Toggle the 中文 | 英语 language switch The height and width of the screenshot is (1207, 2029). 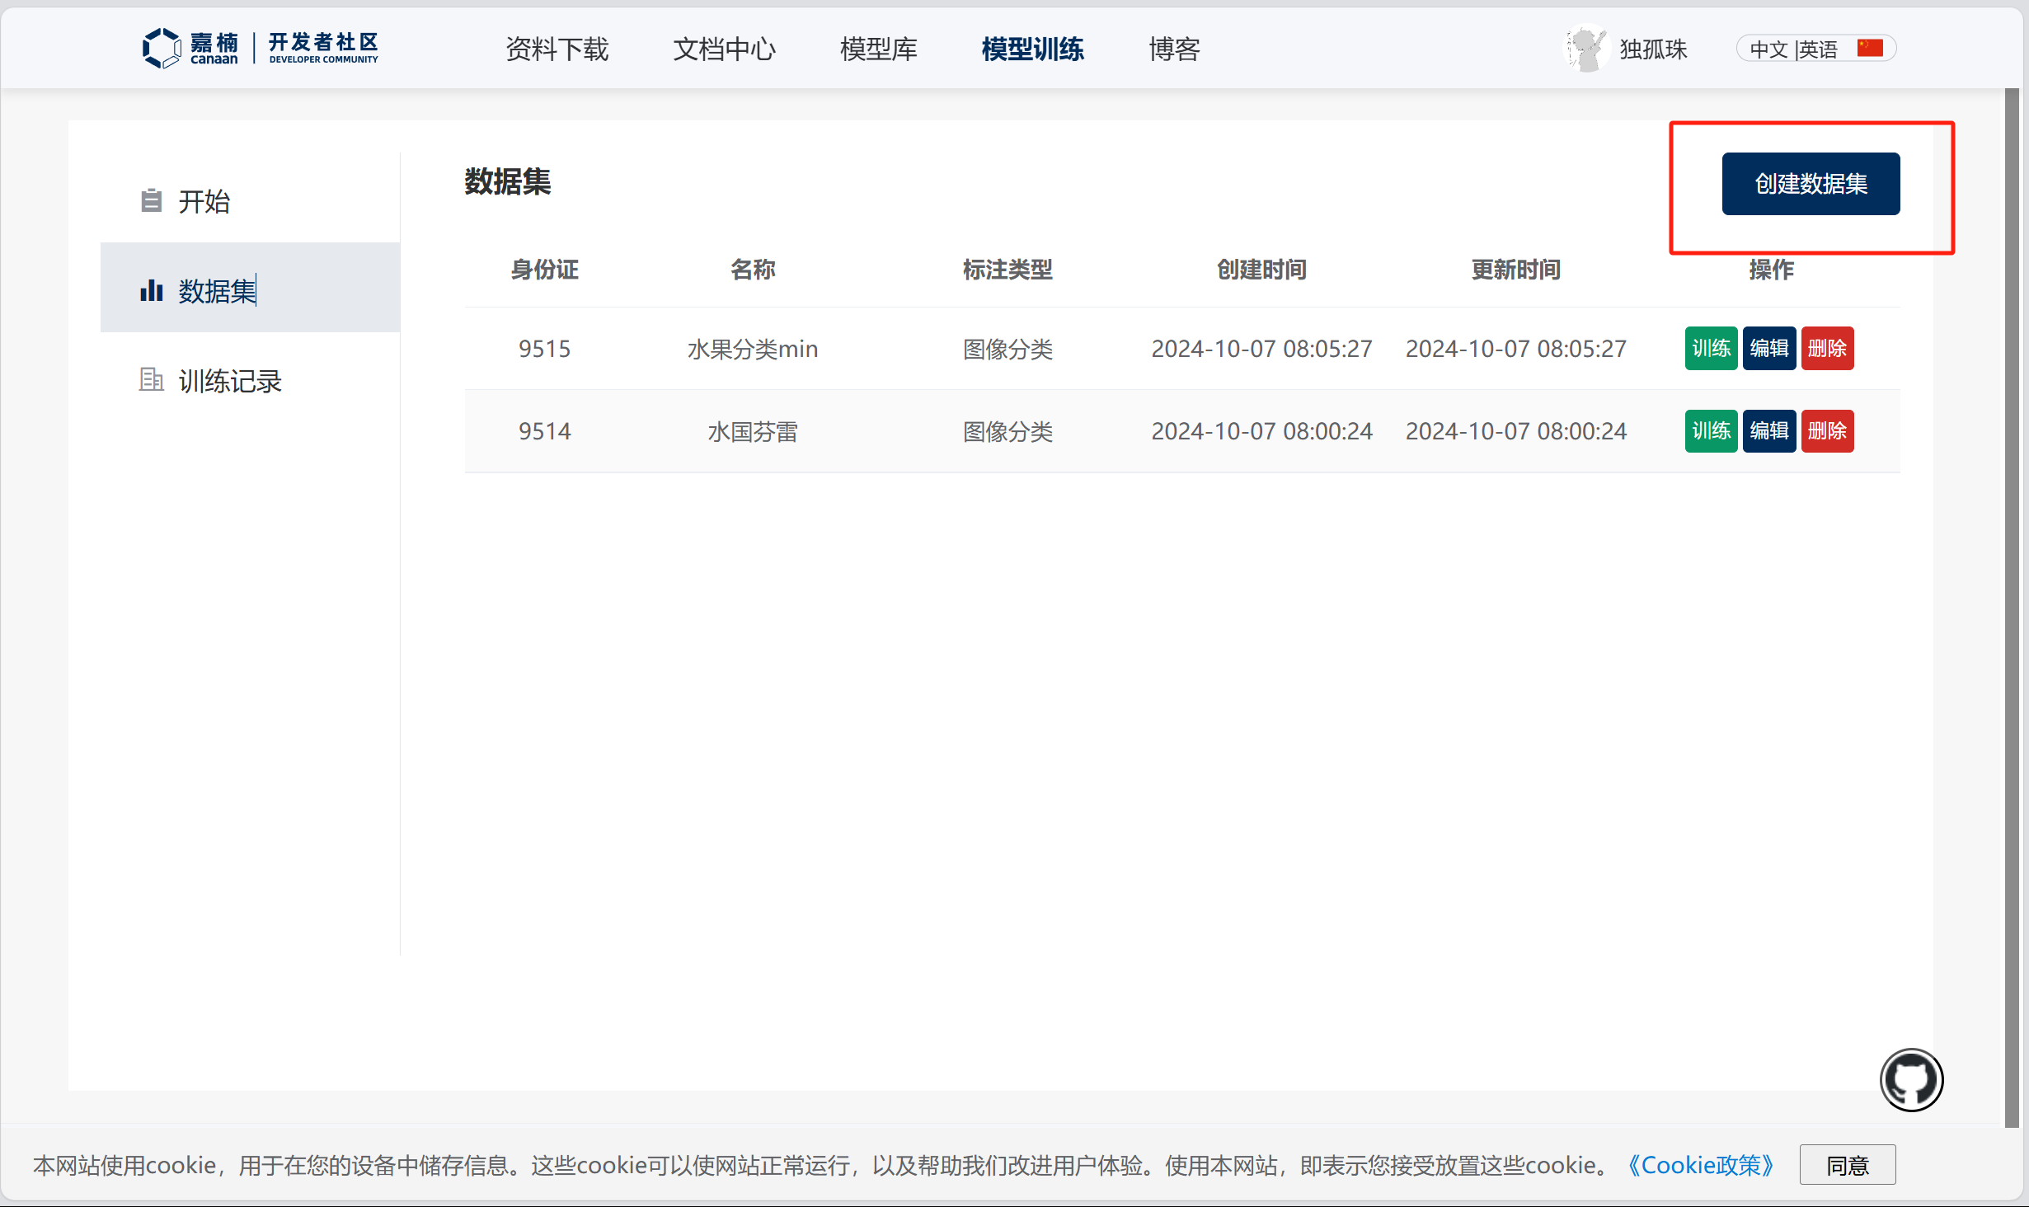1792,49
